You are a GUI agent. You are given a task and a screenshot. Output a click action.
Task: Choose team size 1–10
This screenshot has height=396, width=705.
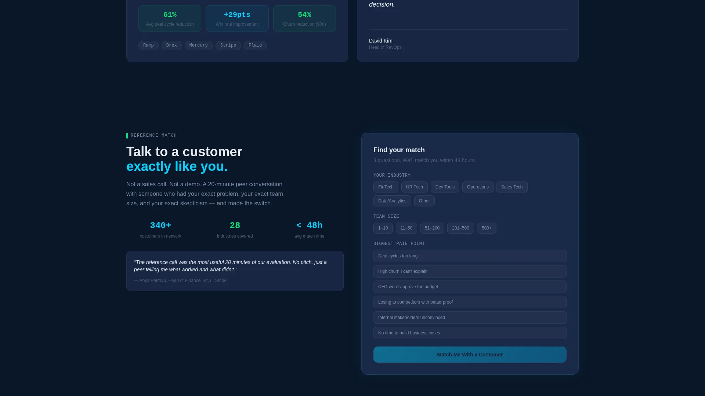click(x=383, y=228)
